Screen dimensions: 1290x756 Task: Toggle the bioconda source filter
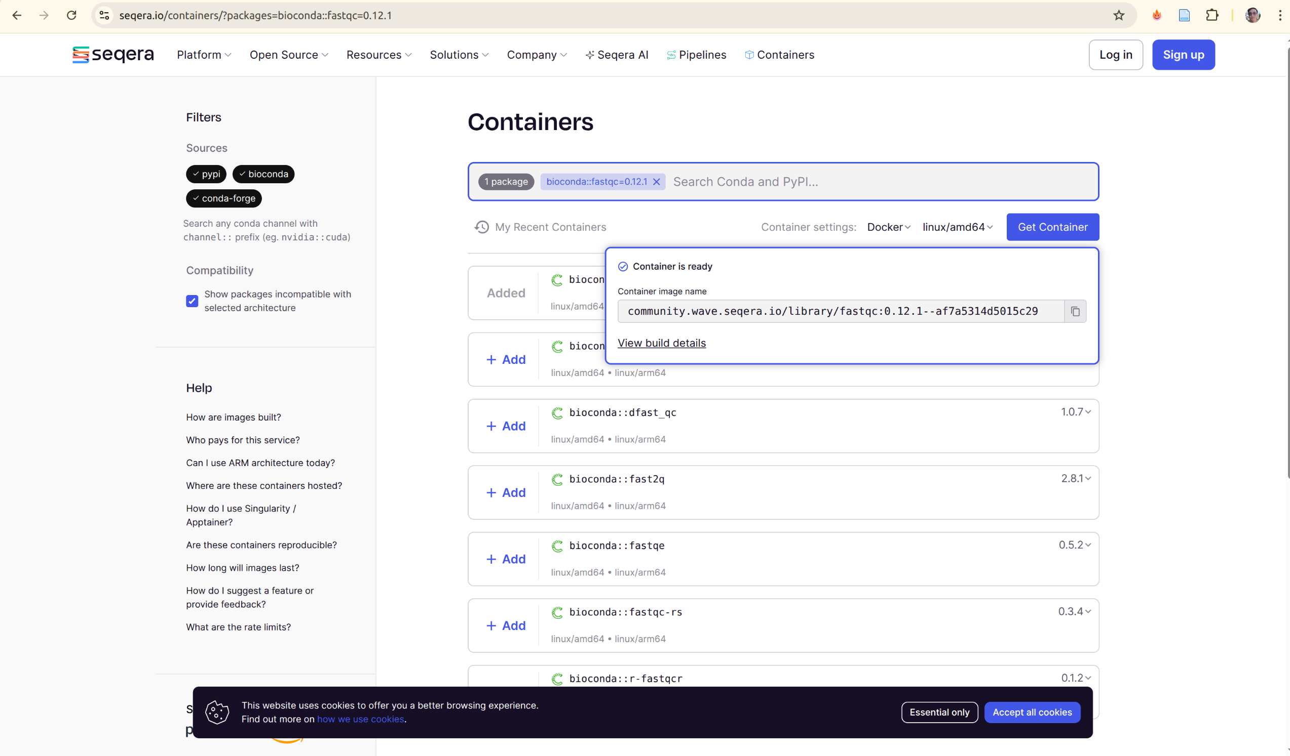click(263, 174)
